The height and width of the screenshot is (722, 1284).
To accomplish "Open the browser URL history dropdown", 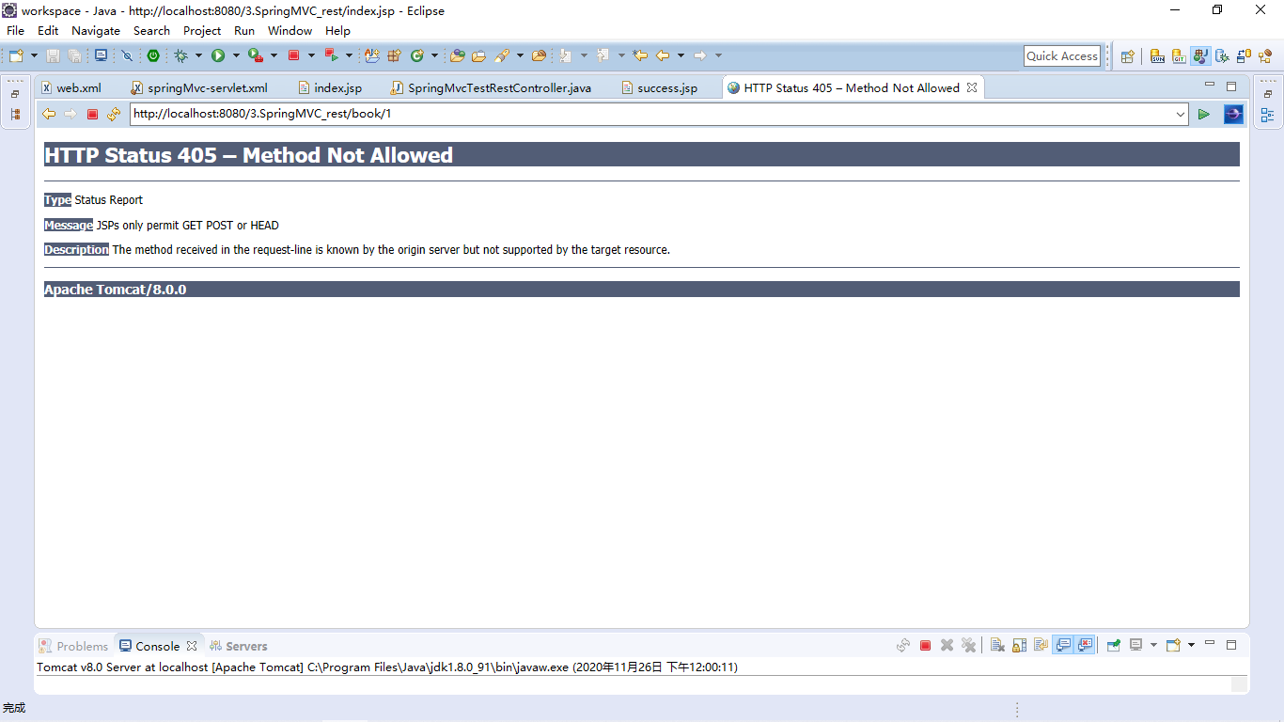I will click(x=1181, y=115).
